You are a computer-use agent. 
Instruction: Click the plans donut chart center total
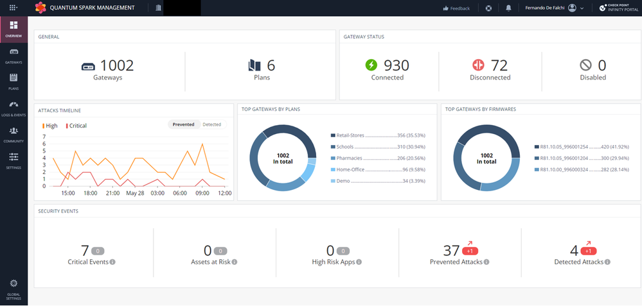point(283,158)
